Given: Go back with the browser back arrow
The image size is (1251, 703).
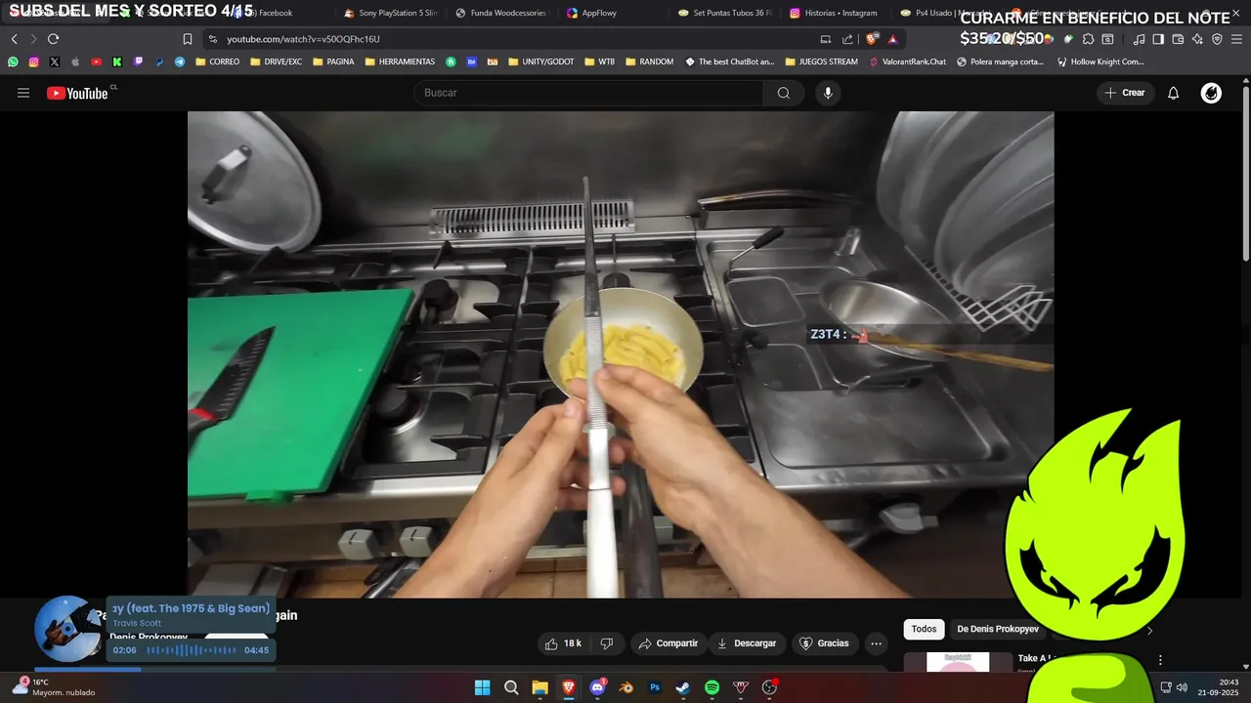Looking at the screenshot, I should (x=14, y=39).
